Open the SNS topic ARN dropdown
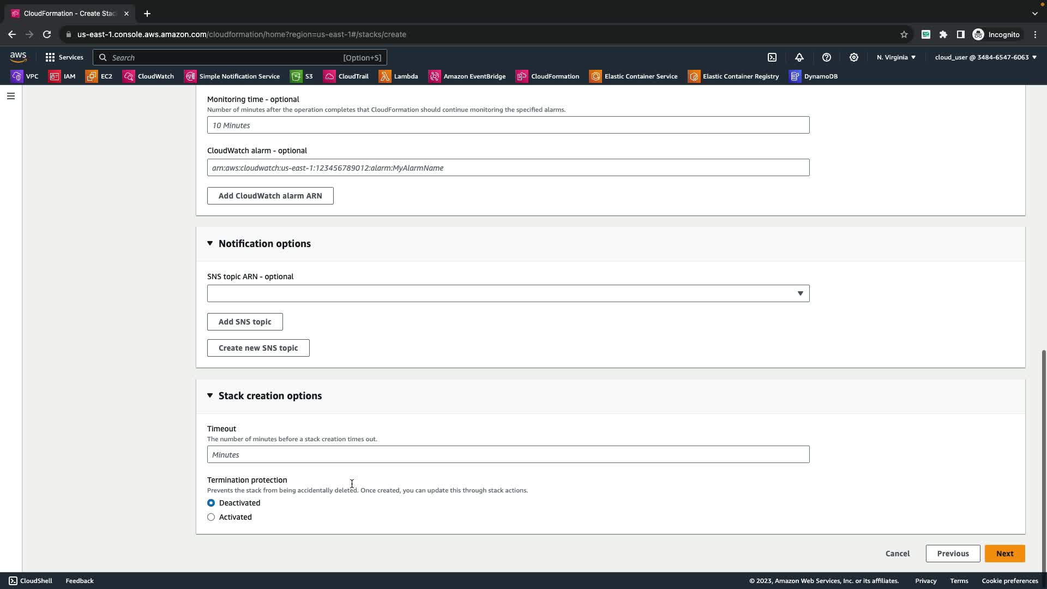Viewport: 1047px width, 589px height. (508, 293)
